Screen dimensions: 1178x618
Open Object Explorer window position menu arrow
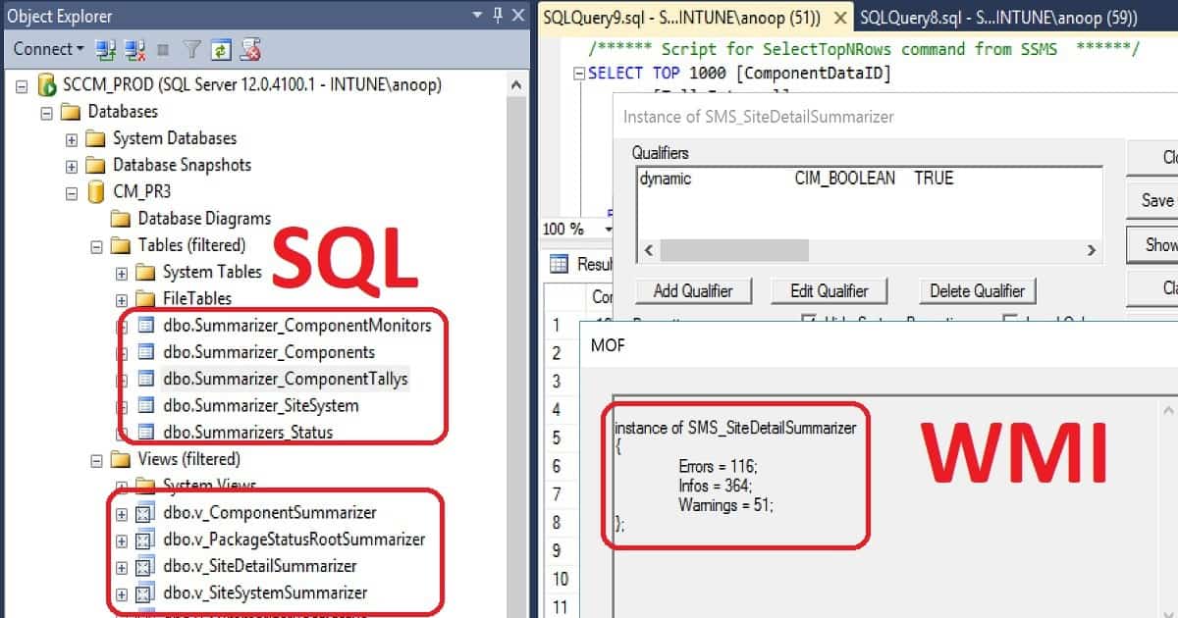(x=476, y=16)
